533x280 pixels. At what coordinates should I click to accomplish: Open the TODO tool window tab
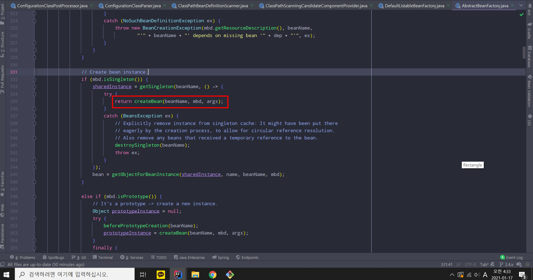click(x=159, y=257)
